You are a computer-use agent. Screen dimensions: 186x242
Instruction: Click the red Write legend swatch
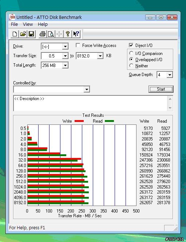[79, 121]
